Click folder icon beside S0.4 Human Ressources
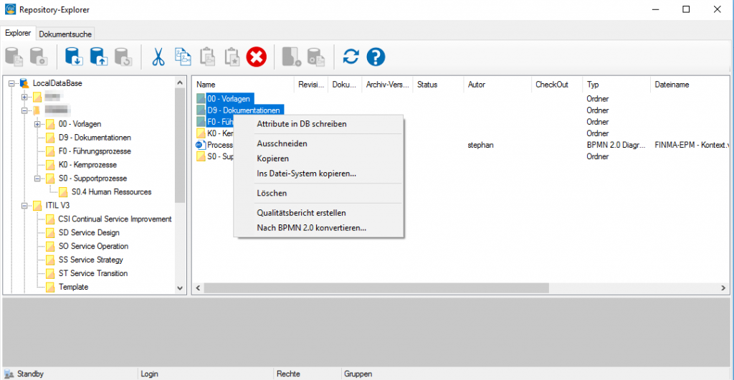This screenshot has width=734, height=380. tap(63, 192)
